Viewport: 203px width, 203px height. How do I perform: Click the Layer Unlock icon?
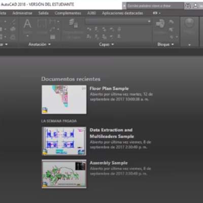coord(112,36)
